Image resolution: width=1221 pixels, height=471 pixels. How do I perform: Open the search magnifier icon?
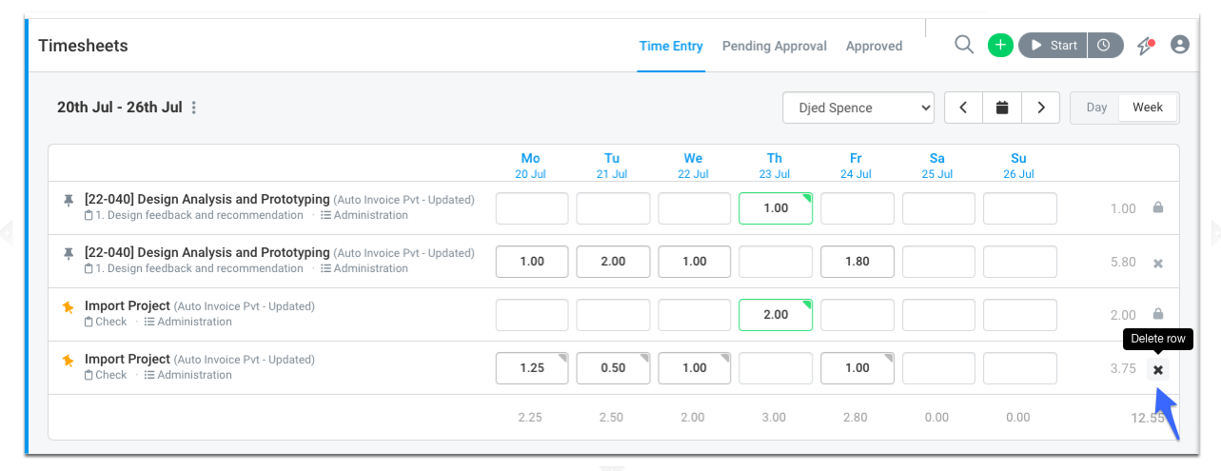pos(964,45)
